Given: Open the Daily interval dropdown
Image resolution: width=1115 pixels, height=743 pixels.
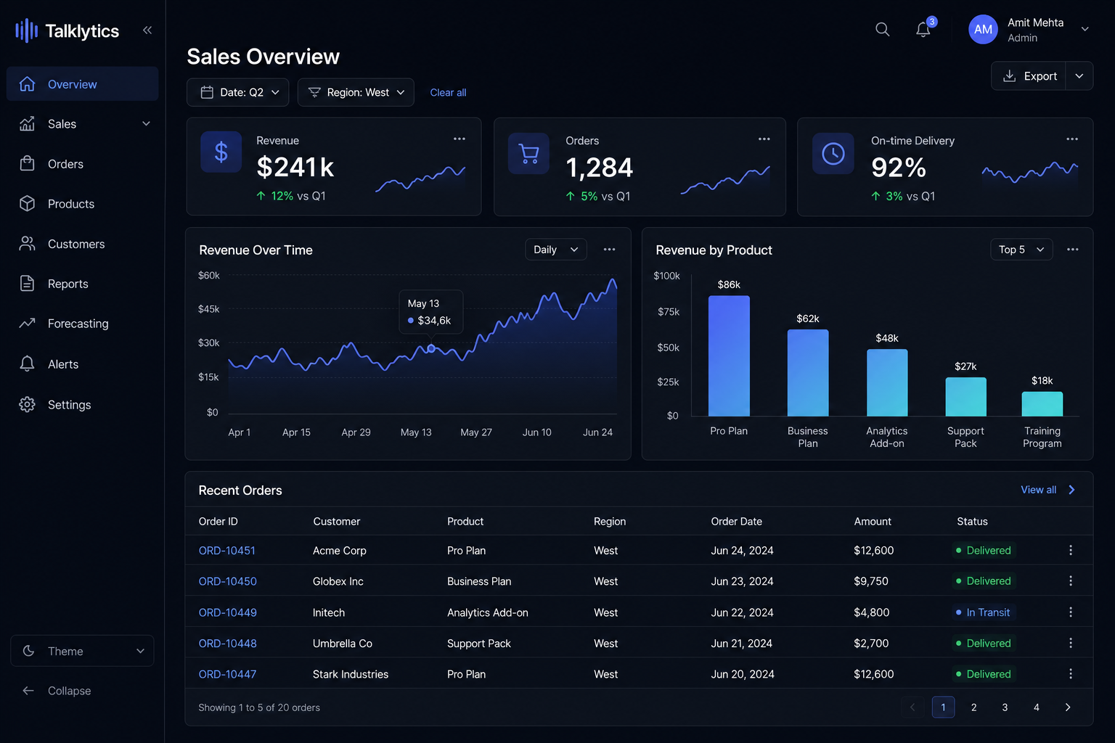Looking at the screenshot, I should 556,250.
